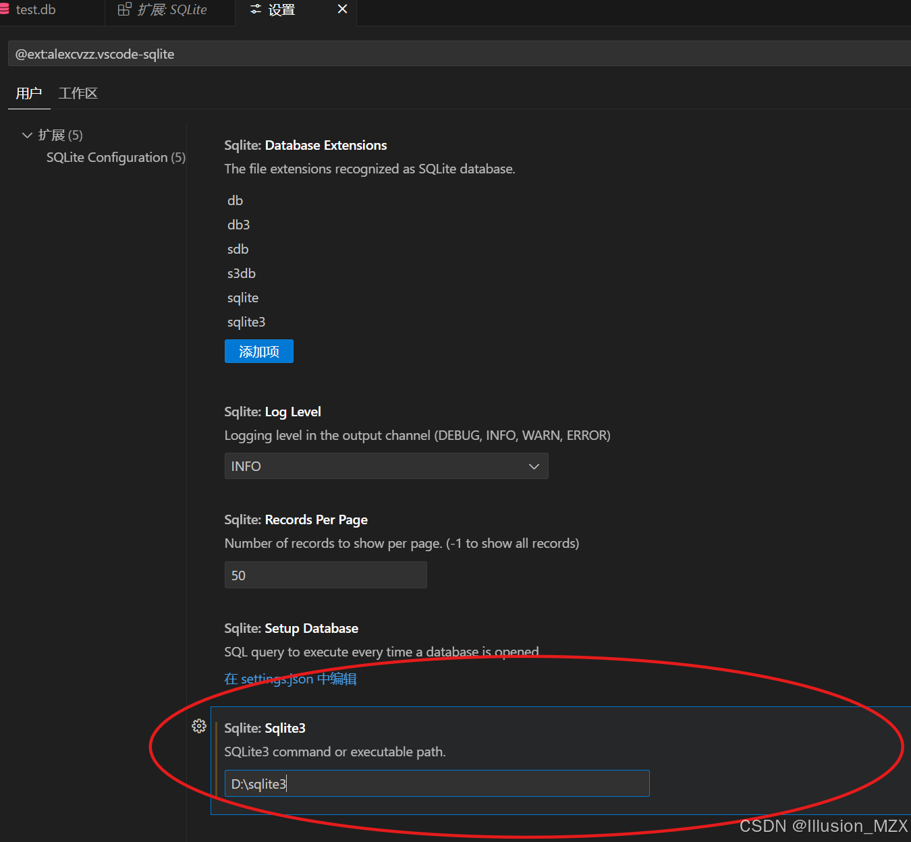
Task: Click the 添加项 button
Action: click(259, 352)
